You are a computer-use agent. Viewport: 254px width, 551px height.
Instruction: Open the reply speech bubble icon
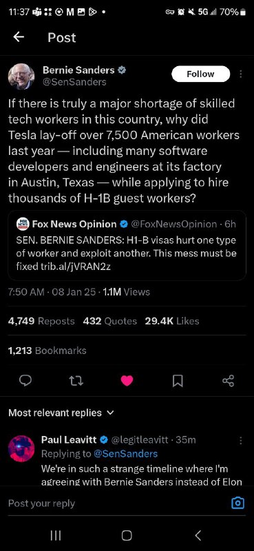pyautogui.click(x=25, y=381)
